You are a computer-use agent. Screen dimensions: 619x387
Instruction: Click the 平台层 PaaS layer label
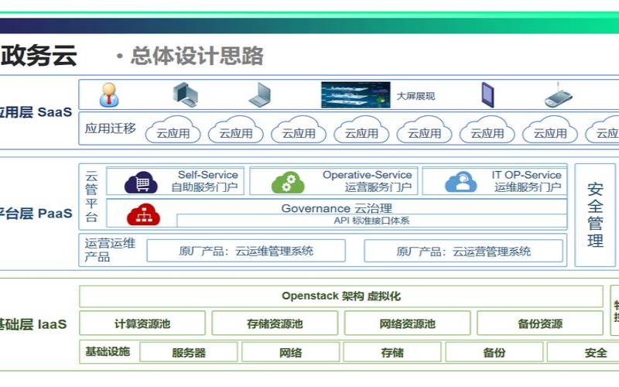[x=36, y=214]
